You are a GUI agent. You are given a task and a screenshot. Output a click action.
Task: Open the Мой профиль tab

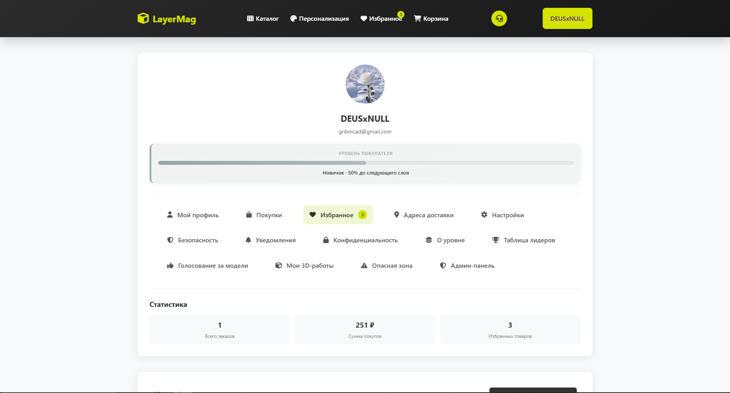point(193,215)
